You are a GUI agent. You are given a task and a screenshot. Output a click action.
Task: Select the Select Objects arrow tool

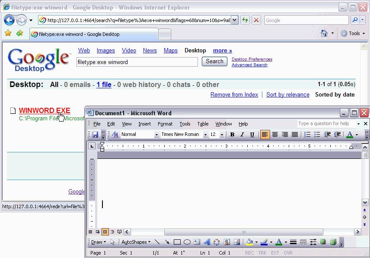(x=112, y=242)
